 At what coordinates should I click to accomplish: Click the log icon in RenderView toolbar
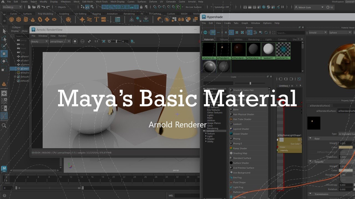[x=133, y=41]
